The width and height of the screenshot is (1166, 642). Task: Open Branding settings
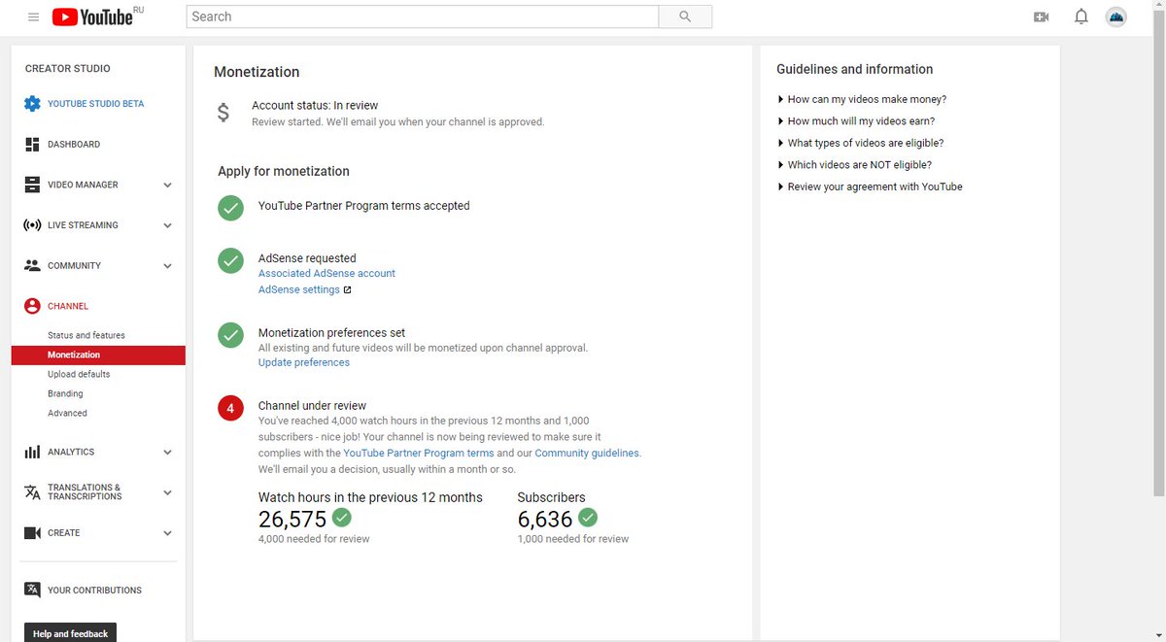click(x=65, y=393)
